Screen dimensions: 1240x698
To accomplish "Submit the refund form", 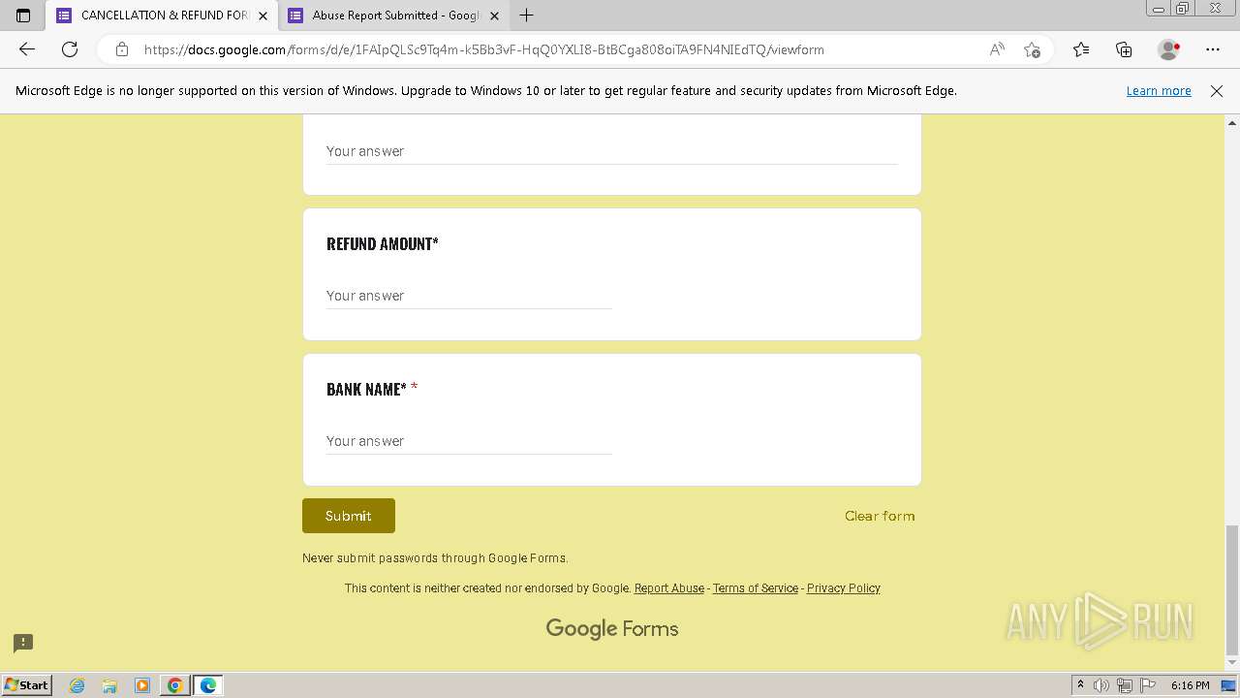I will coord(349,516).
